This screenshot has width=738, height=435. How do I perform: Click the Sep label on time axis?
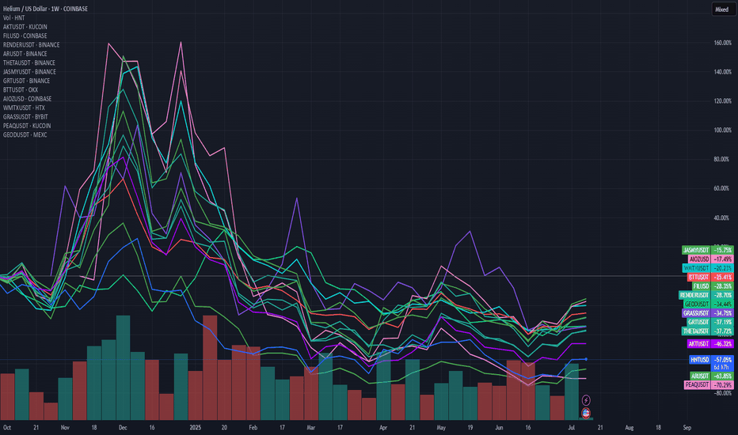click(687, 428)
